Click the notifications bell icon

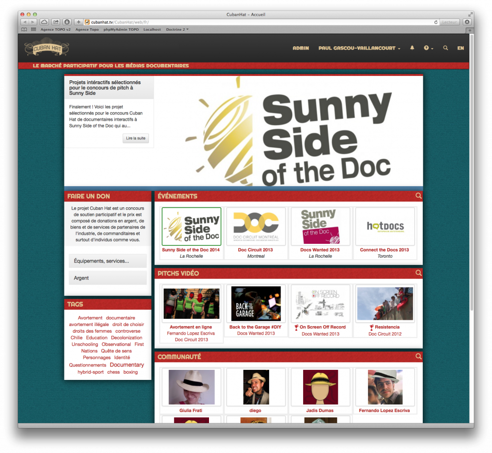click(412, 48)
